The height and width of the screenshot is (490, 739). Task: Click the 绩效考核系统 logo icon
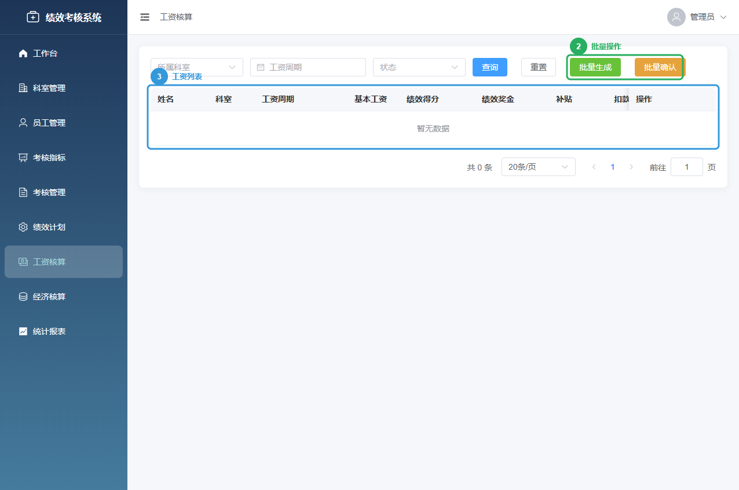tap(33, 17)
